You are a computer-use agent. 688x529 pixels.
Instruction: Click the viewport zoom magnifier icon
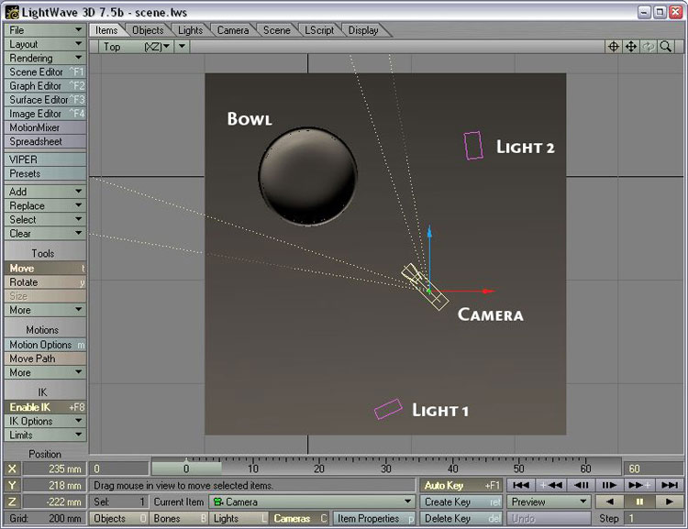point(666,47)
